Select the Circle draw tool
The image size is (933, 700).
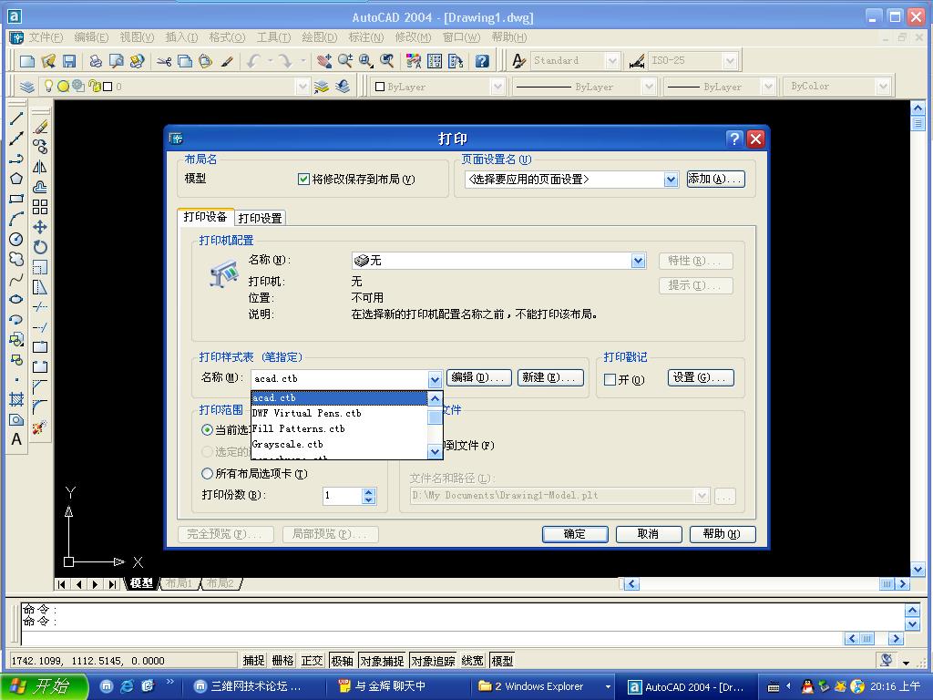point(16,240)
